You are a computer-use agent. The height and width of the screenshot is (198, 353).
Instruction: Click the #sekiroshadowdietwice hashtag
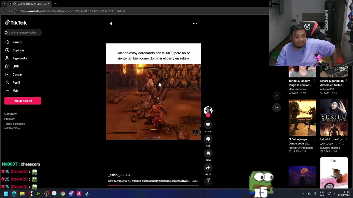pyautogui.click(x=156, y=181)
